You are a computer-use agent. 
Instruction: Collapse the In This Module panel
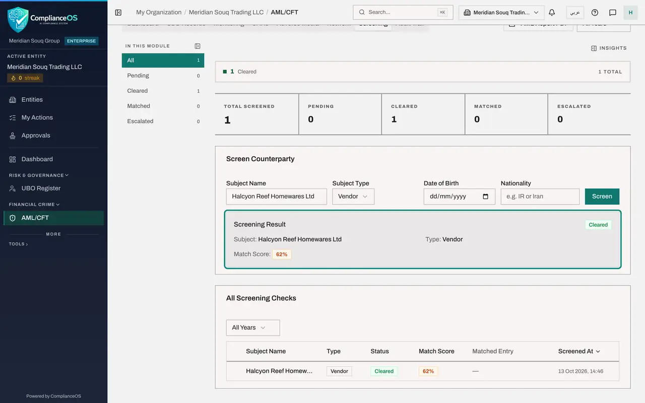click(x=198, y=46)
